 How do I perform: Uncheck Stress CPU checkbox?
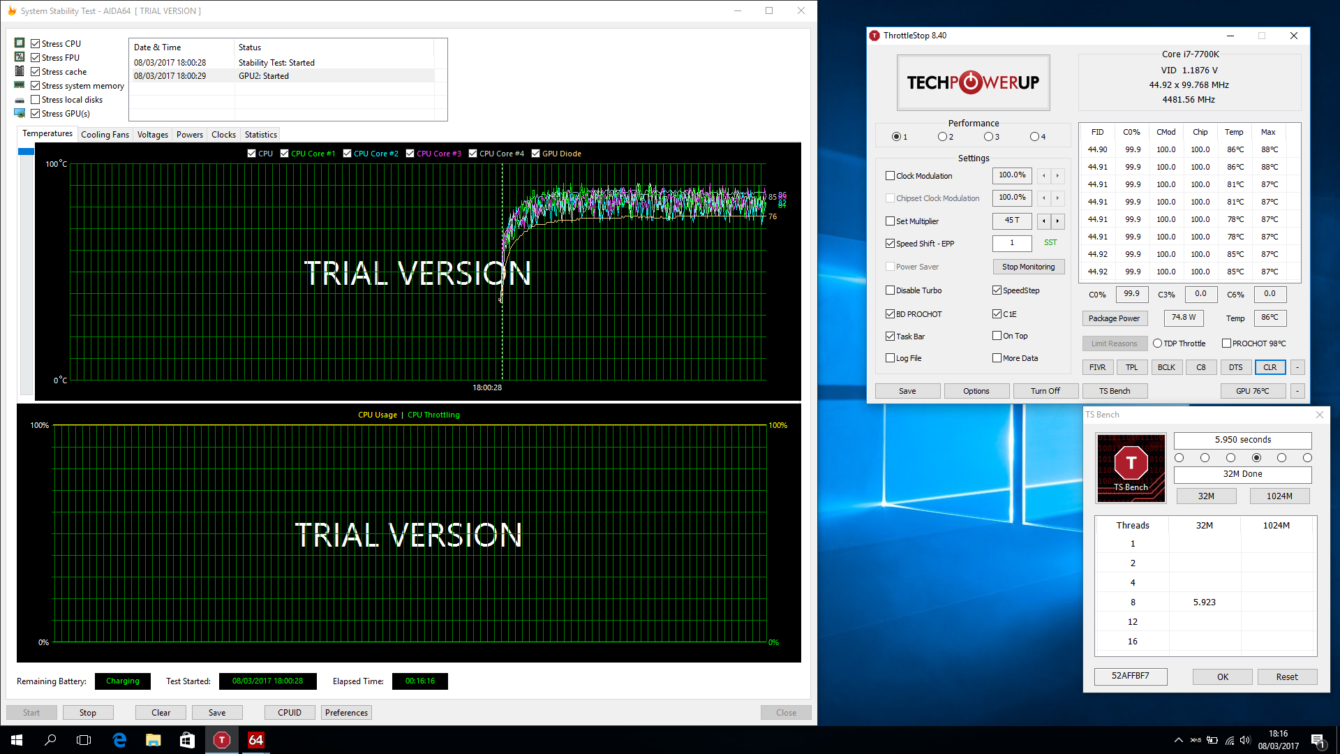35,43
